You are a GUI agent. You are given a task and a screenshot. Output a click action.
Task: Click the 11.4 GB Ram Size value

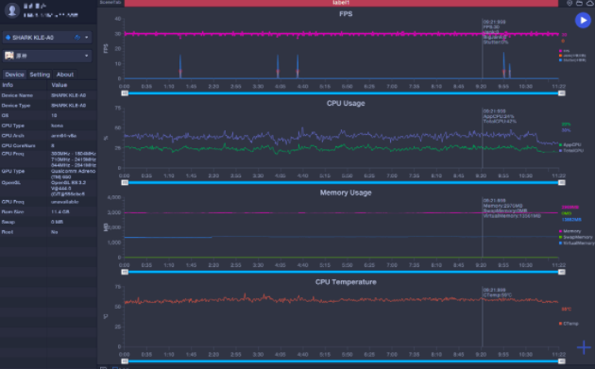[59, 212]
